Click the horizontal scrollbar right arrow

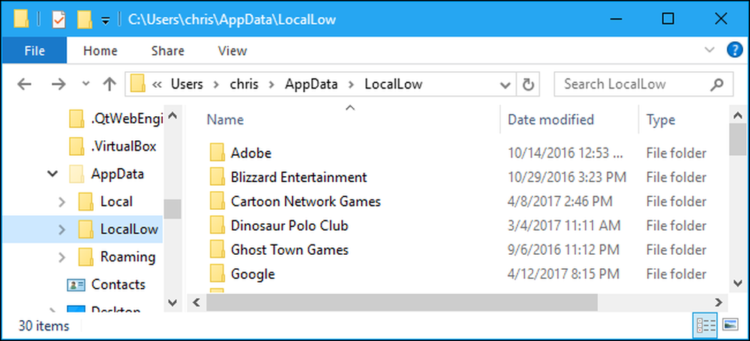click(718, 302)
